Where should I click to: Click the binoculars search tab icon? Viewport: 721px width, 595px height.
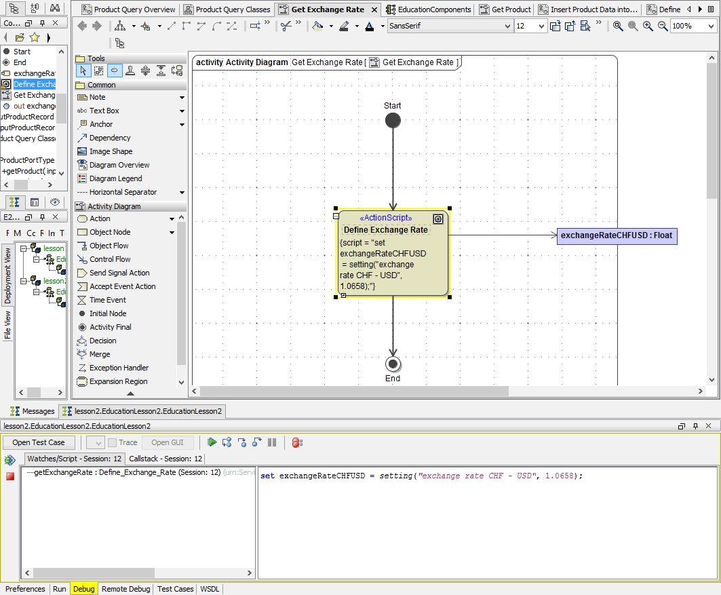[x=55, y=8]
